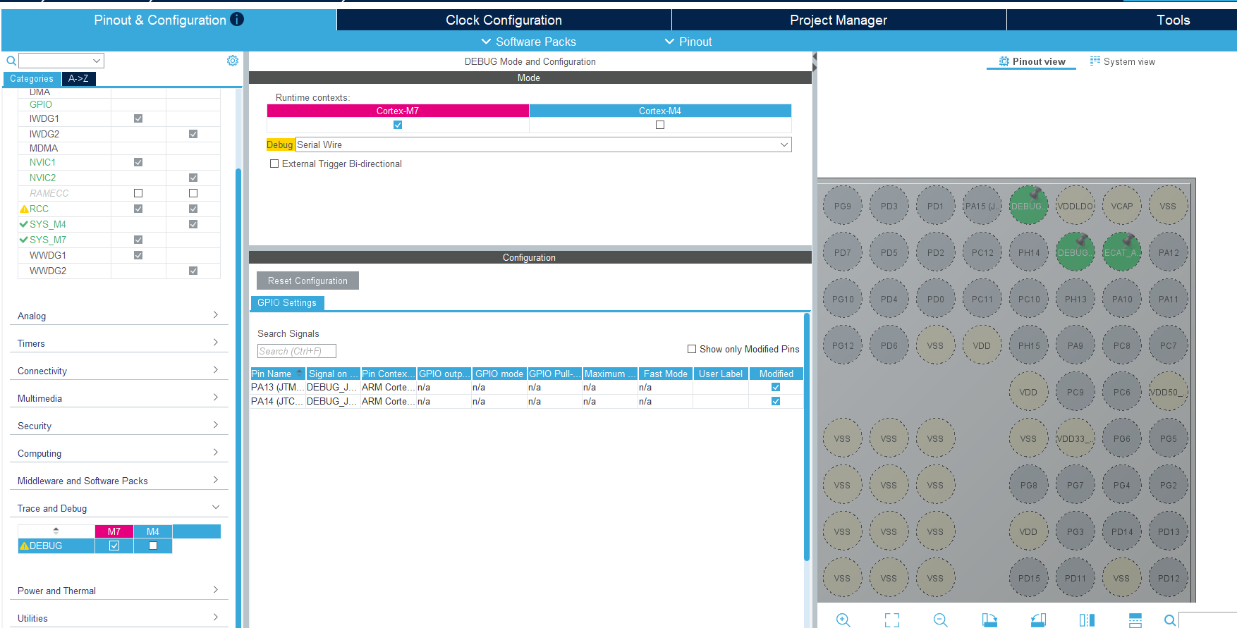Toggle Modified checkbox for PA14 row
The width and height of the screenshot is (1237, 628).
pyautogui.click(x=776, y=401)
